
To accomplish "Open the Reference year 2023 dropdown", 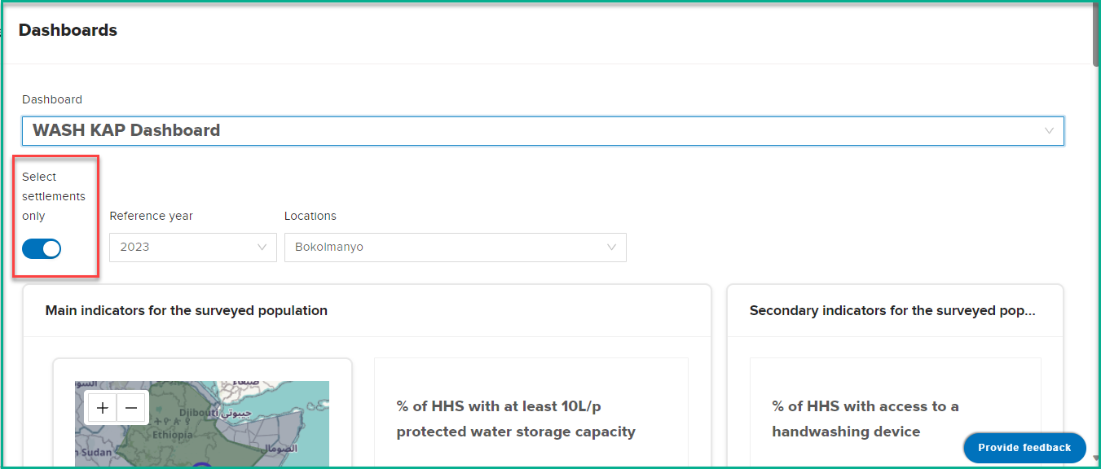I will (x=193, y=247).
